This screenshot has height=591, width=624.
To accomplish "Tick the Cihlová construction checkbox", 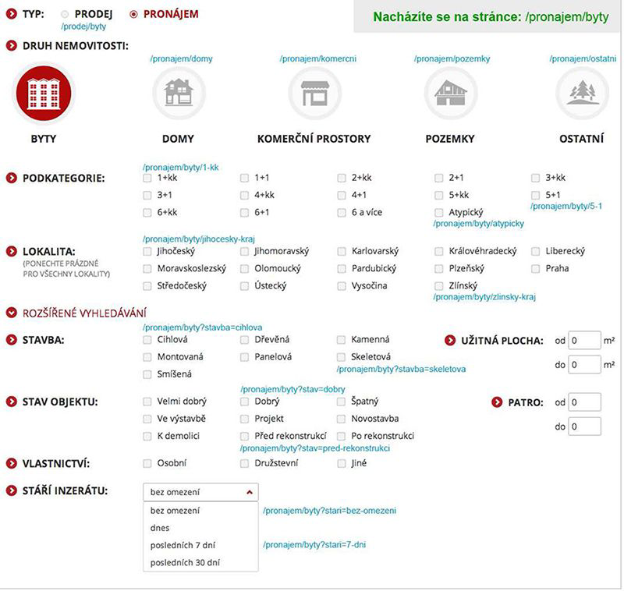I will (x=147, y=340).
